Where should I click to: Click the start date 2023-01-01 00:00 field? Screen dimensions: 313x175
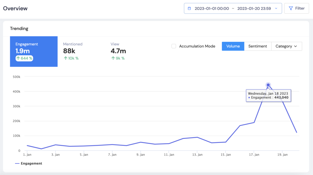(212, 9)
